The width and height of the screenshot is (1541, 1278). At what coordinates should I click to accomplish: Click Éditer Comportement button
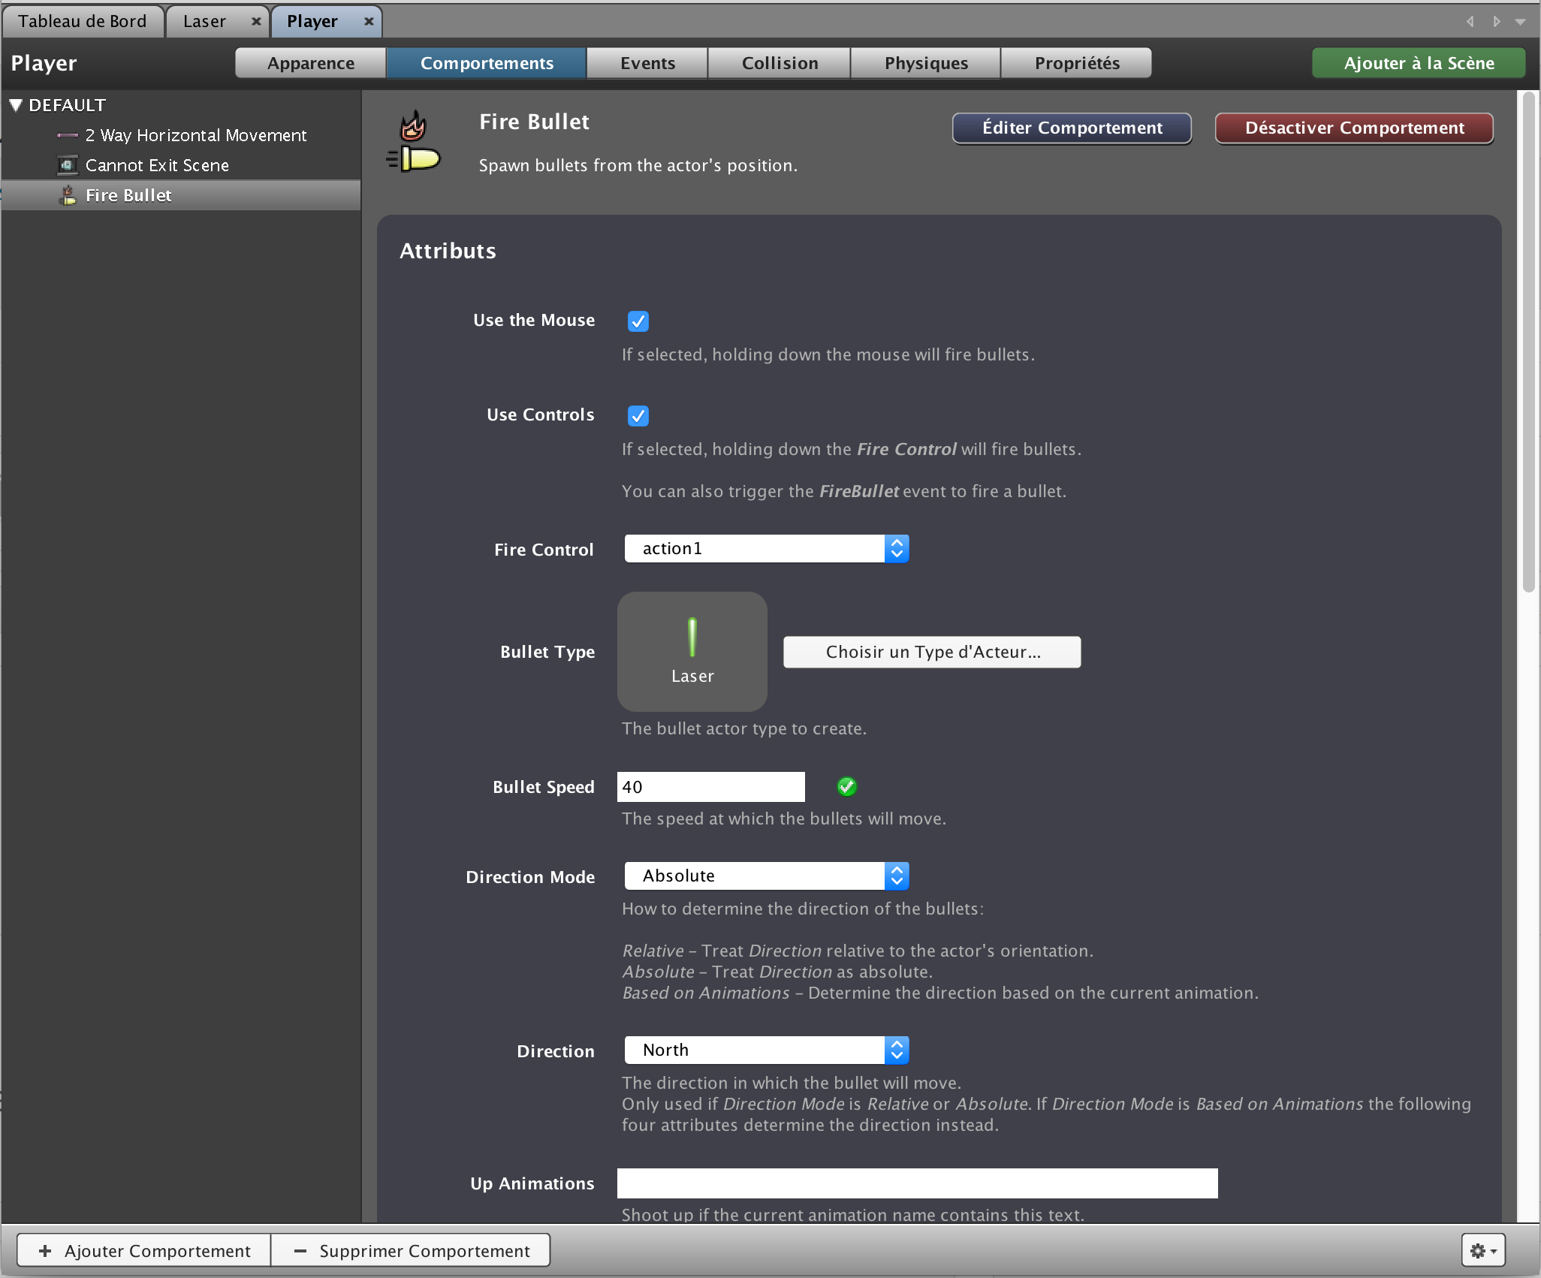click(x=1072, y=127)
